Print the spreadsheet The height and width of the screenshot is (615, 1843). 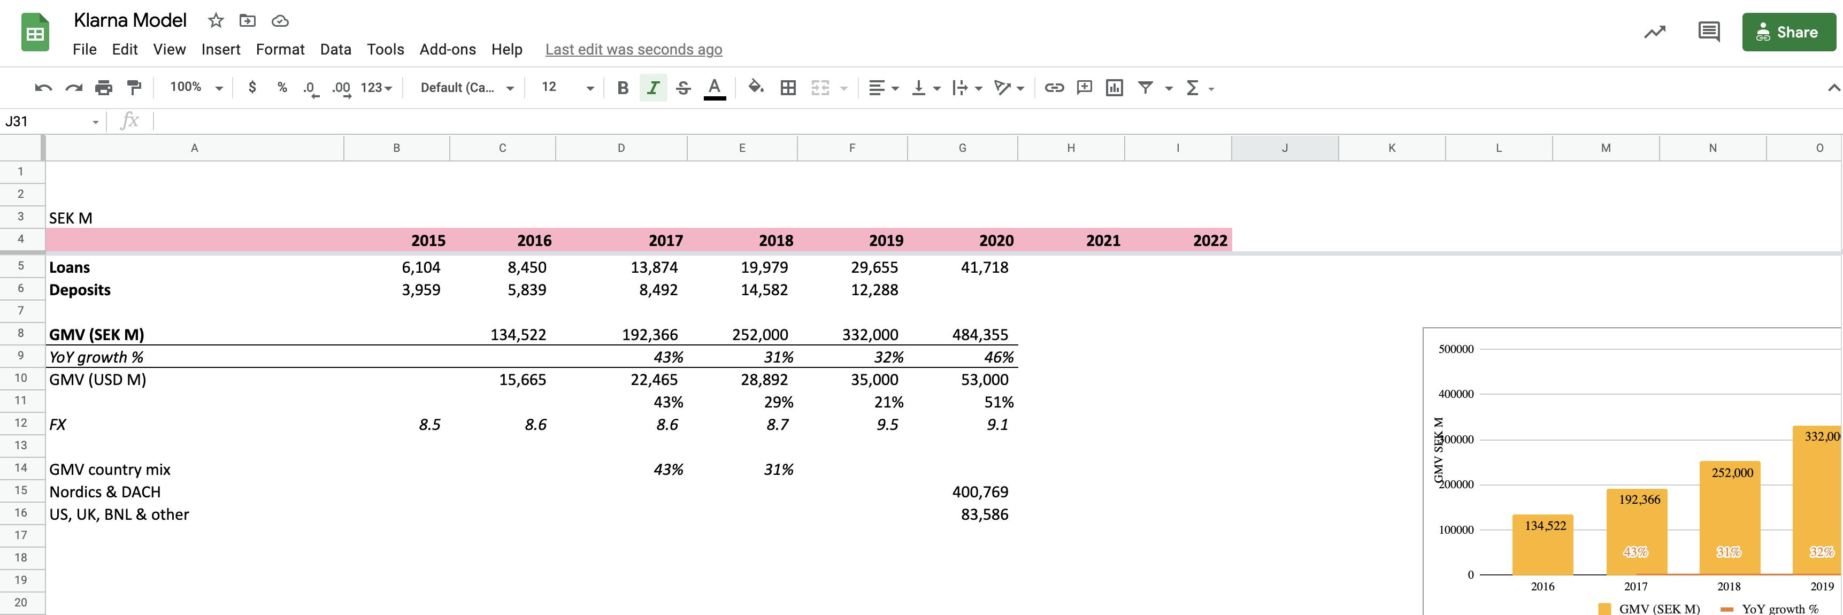click(x=104, y=88)
